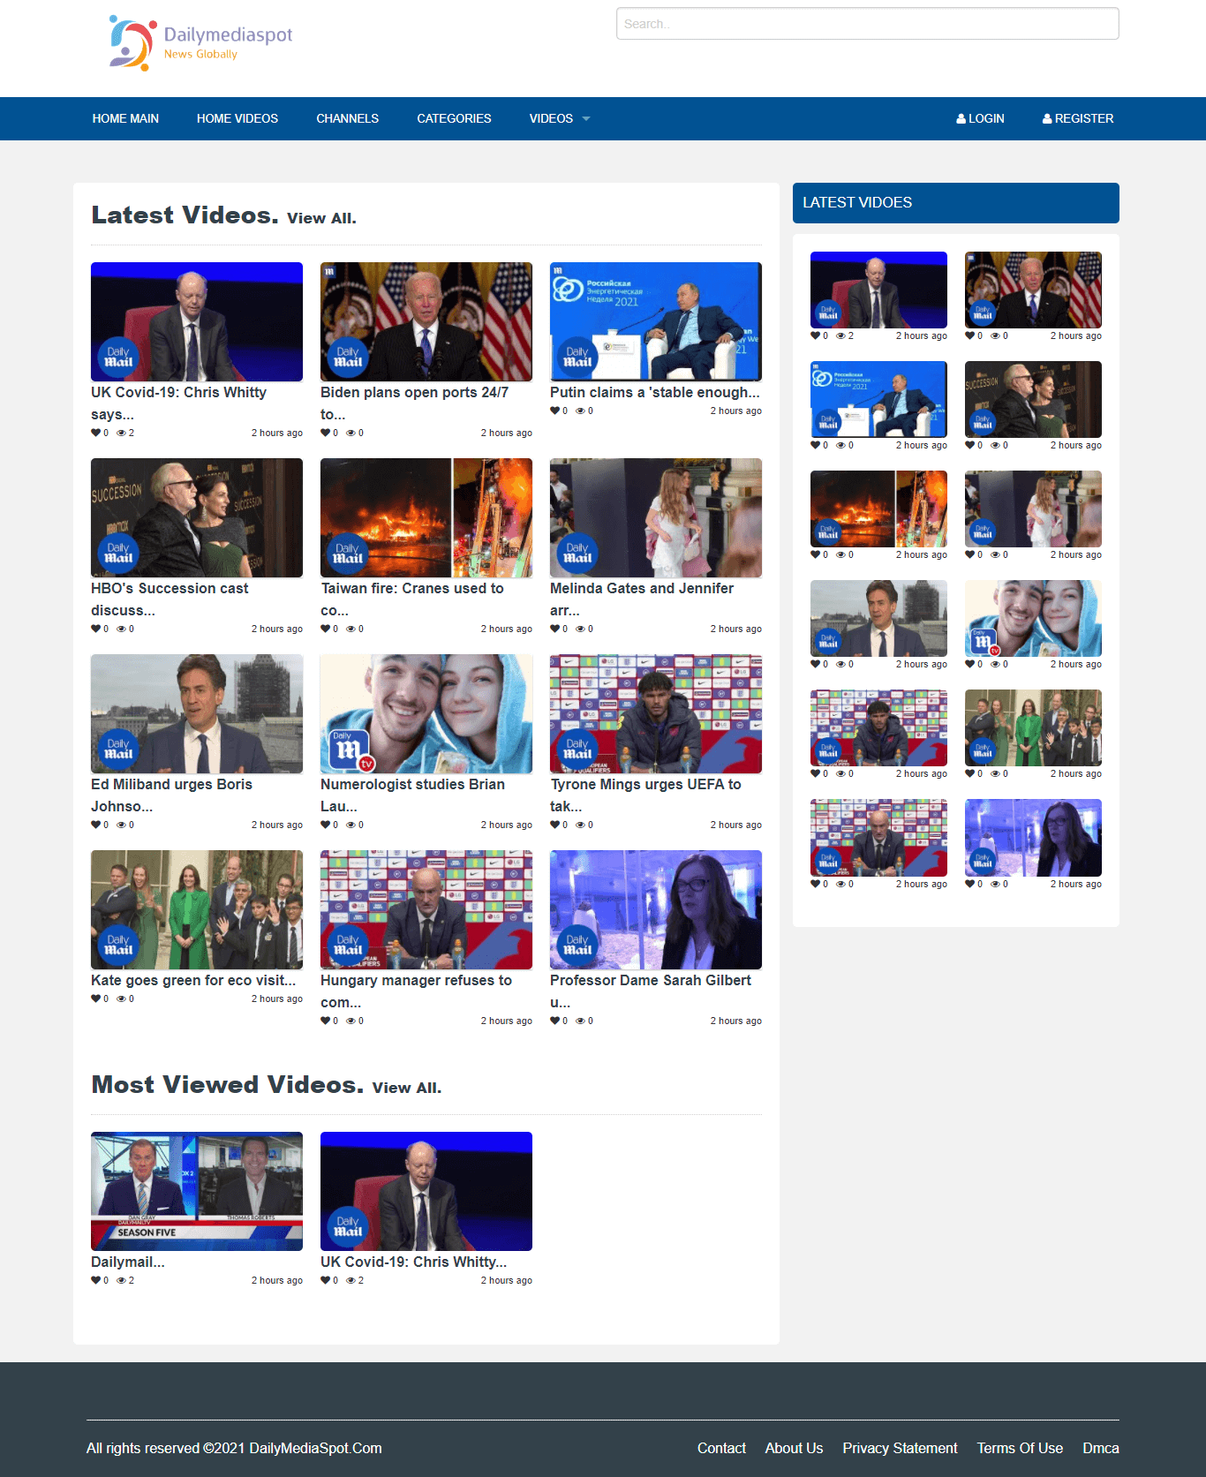The height and width of the screenshot is (1477, 1206).
Task: Open HOME VIDEOS in navigation bar
Action: pos(237,118)
